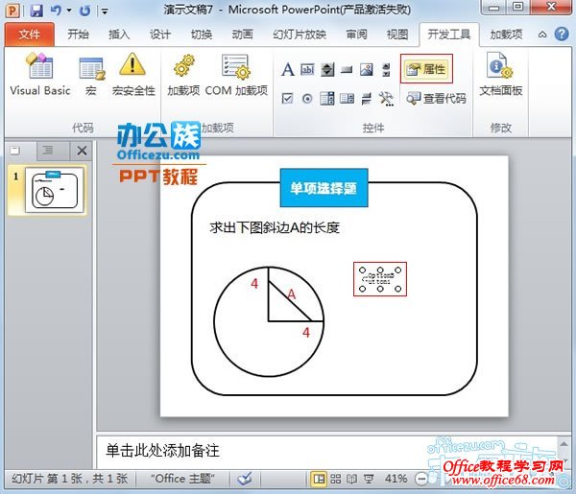This screenshot has height=494, width=576.
Task: Select the Text Box control icon
Action: pos(307,70)
